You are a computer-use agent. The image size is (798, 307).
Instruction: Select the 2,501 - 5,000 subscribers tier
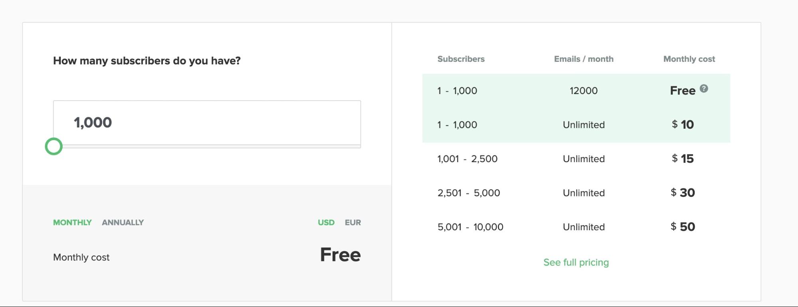468,193
